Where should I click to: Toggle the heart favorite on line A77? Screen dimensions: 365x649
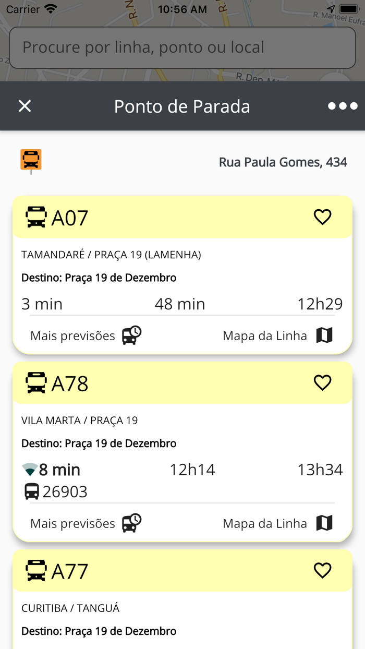tap(323, 571)
